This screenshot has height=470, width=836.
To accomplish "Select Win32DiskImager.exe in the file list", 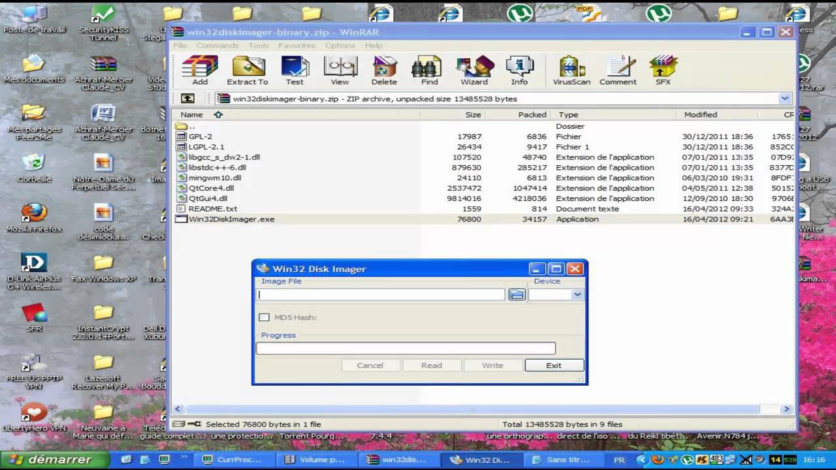I will coord(483,219).
